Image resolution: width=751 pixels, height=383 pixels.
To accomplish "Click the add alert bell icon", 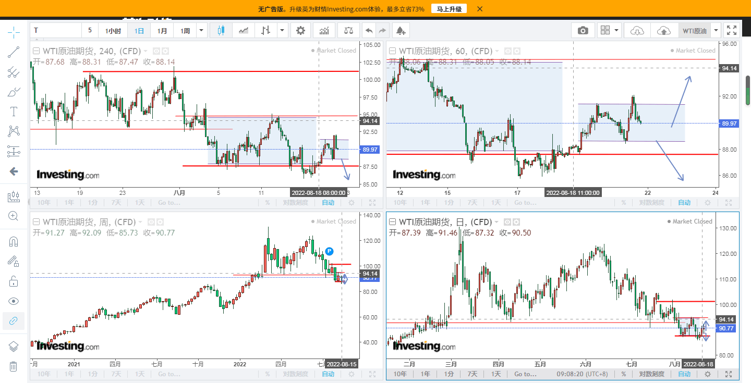I will click(x=401, y=31).
